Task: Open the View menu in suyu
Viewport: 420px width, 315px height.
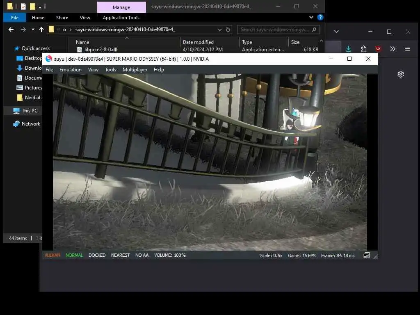Action: [93, 70]
